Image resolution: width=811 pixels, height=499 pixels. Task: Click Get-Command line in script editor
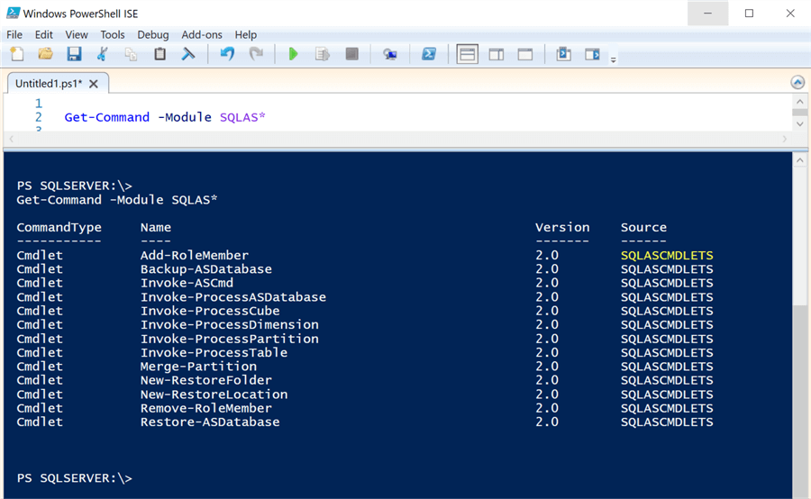pos(165,117)
